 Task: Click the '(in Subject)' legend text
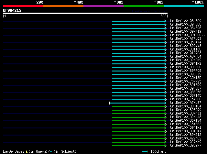coord(65,152)
